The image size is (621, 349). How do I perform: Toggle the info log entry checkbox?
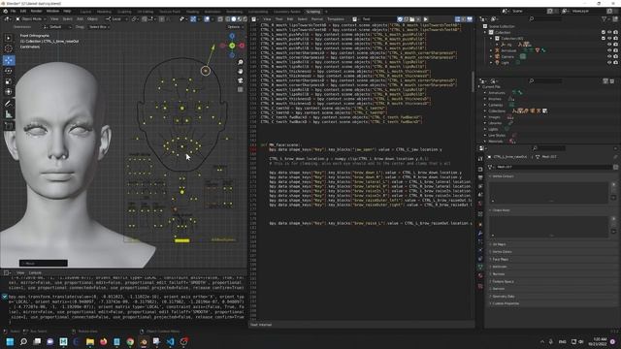(x=5, y=297)
